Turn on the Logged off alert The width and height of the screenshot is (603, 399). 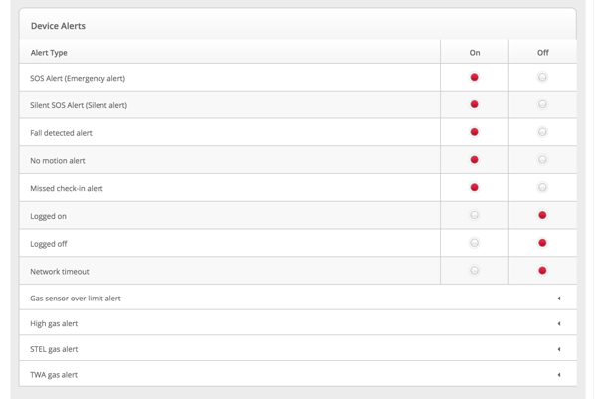[x=475, y=243]
